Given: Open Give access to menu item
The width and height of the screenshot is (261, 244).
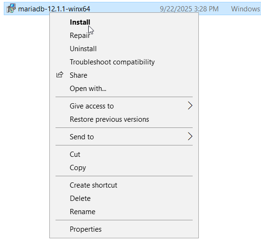Looking at the screenshot, I should tap(92, 106).
